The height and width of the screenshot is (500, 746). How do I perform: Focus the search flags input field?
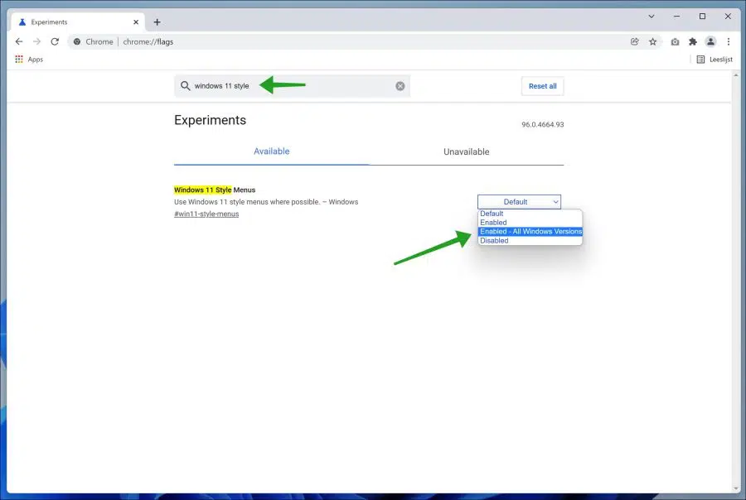click(x=292, y=86)
